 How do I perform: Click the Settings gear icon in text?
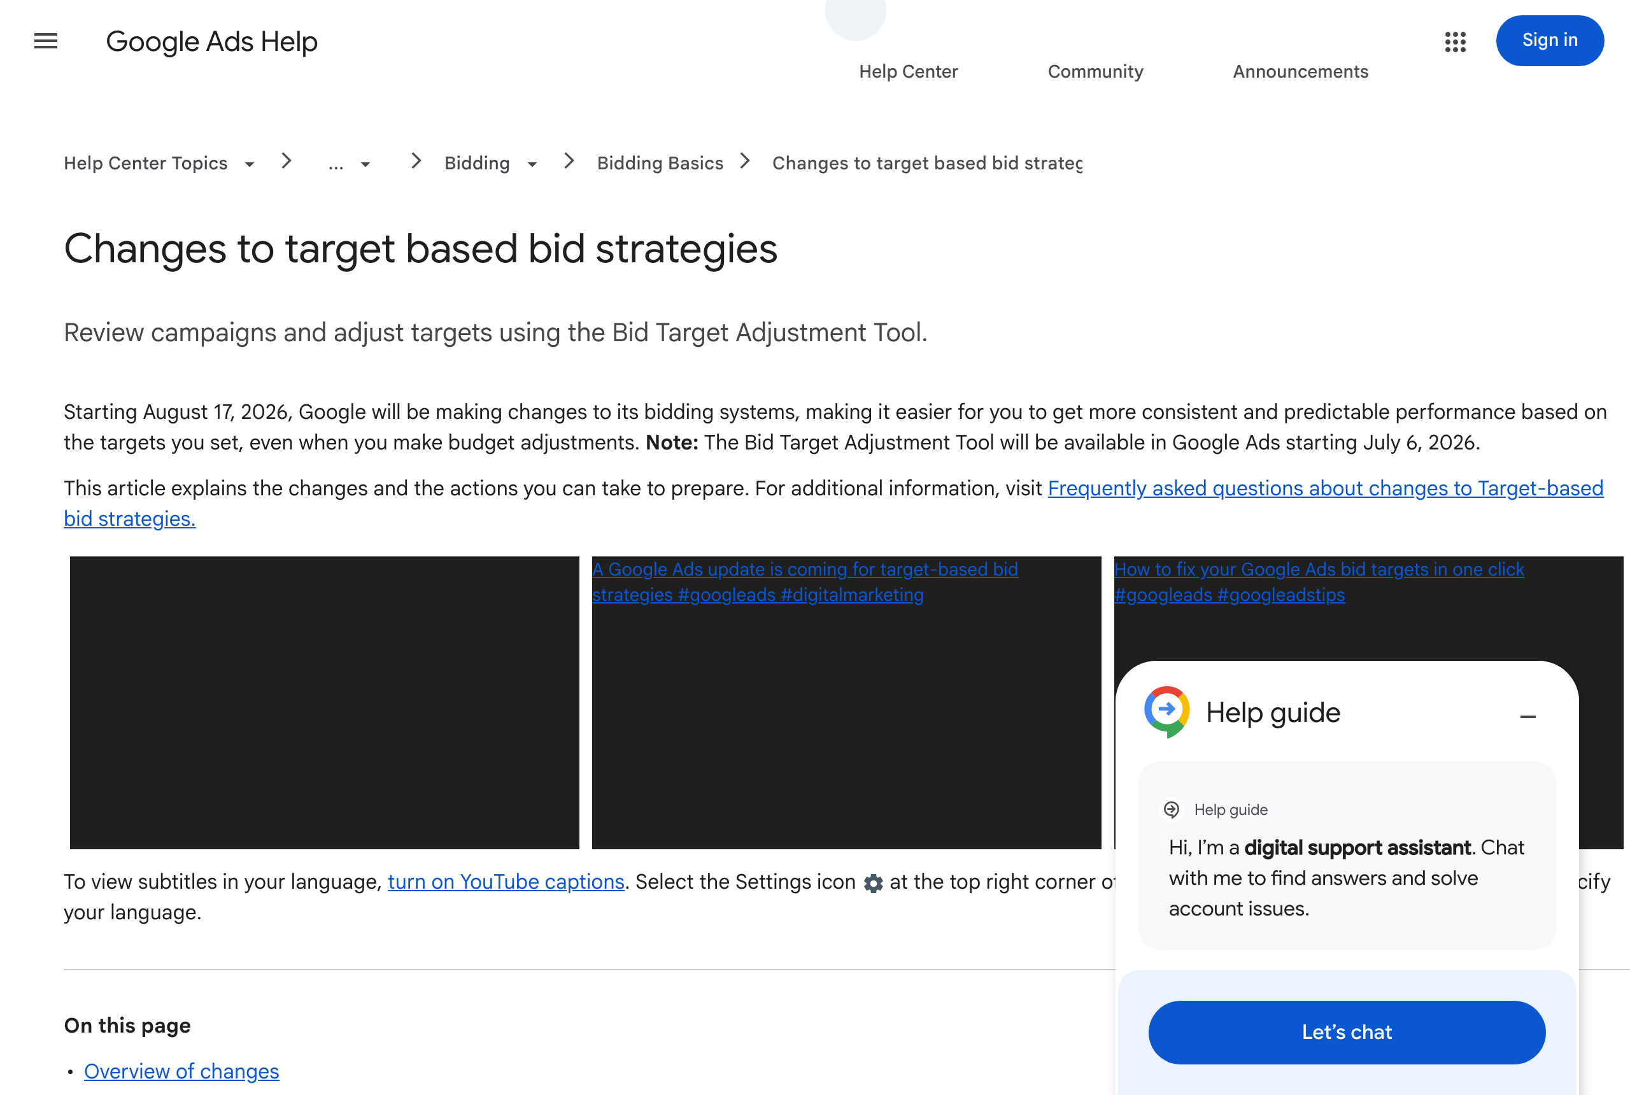pos(873,884)
